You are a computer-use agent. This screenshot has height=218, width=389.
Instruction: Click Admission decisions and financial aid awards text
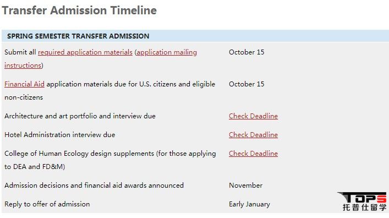pyautogui.click(x=94, y=186)
